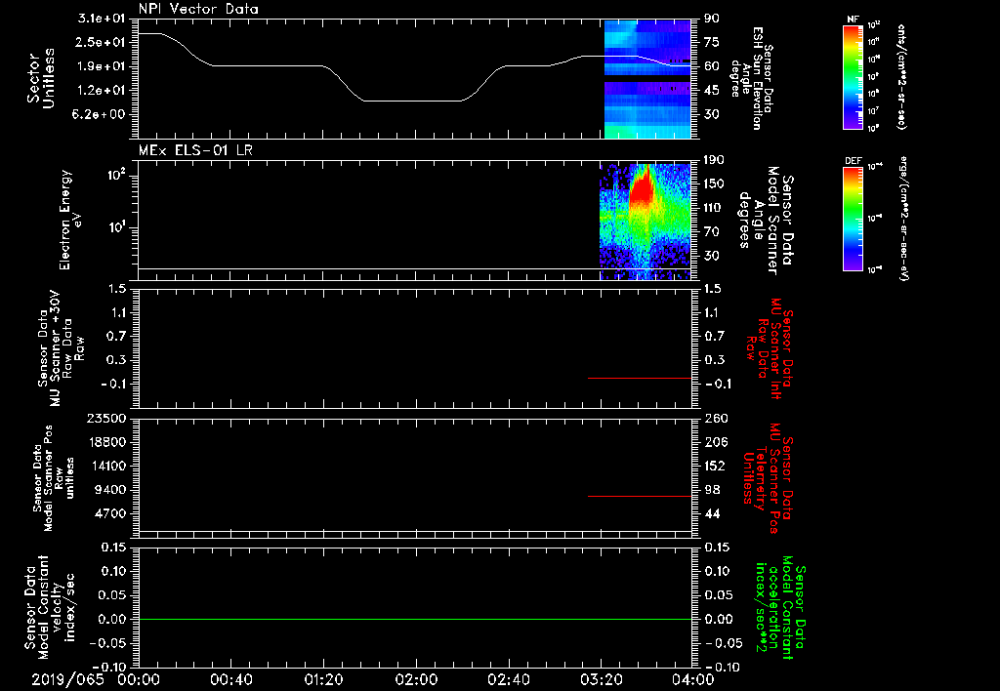Click the "00:40" time tick label
This screenshot has width=1000, height=691.
pos(230,679)
